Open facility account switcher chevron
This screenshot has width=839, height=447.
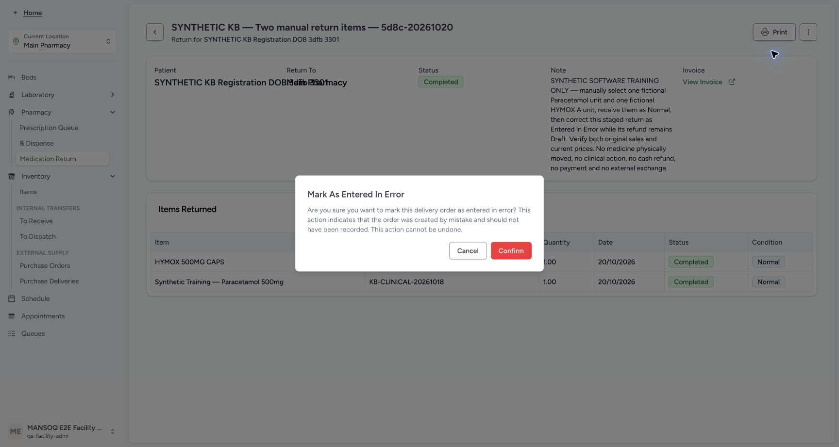(113, 431)
